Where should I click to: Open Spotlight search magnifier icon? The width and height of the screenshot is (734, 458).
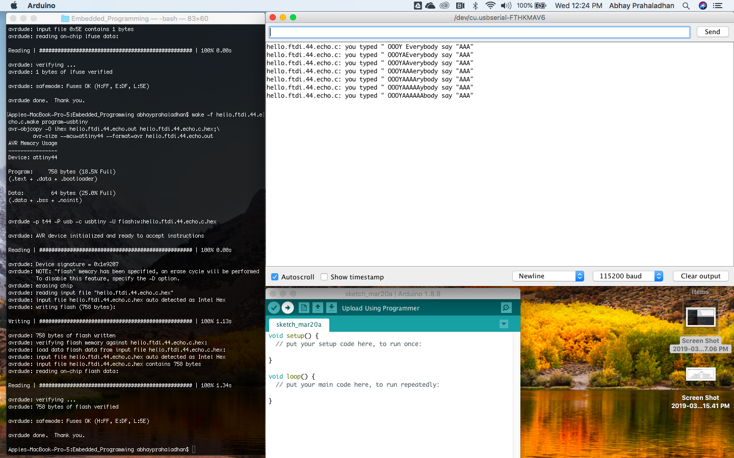tap(686, 6)
